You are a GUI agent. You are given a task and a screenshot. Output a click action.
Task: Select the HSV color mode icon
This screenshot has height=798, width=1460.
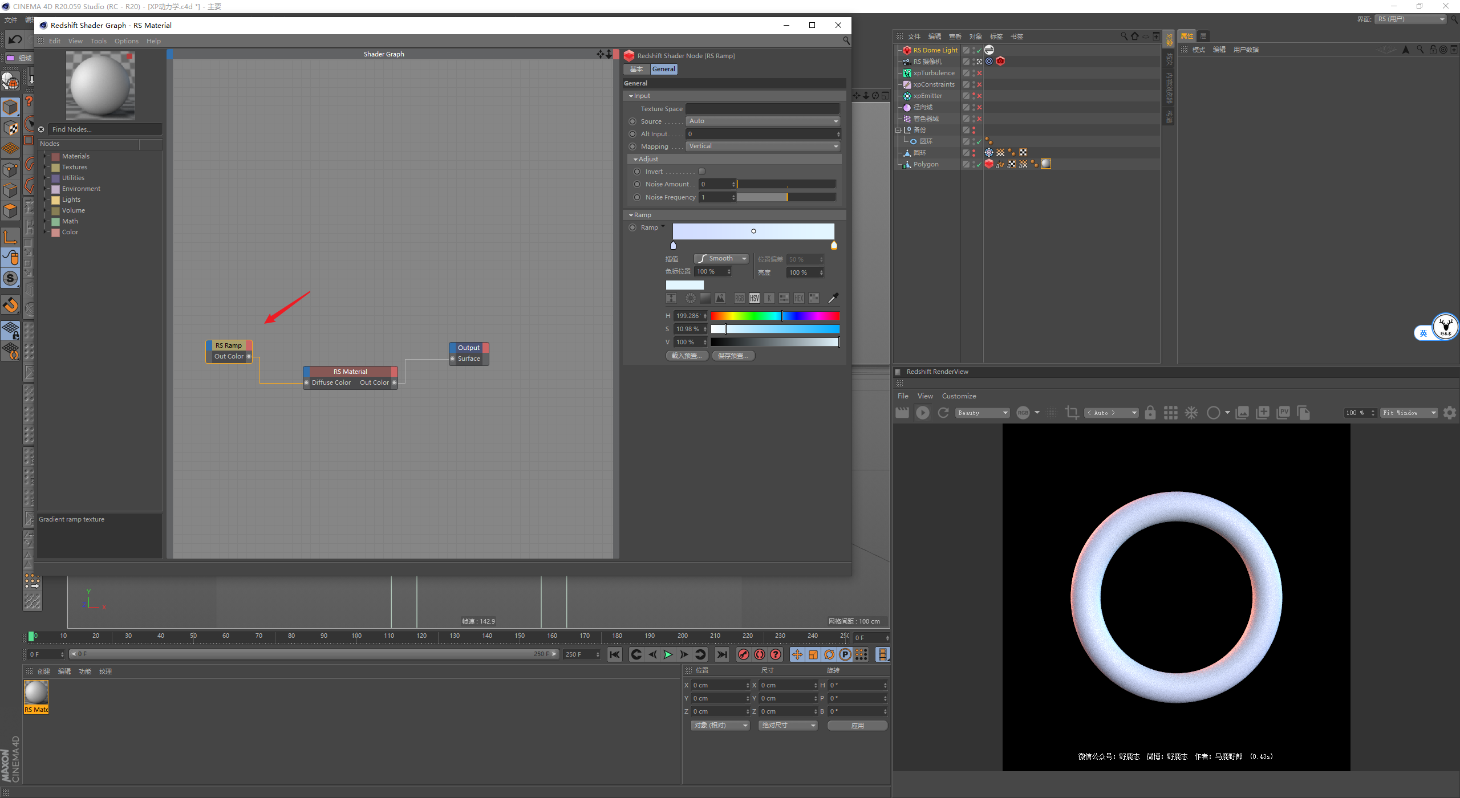click(x=755, y=298)
